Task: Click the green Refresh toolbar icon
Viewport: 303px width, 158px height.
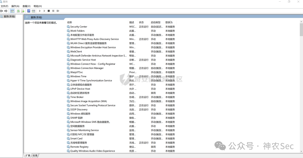Action: pyautogui.click(x=18, y=11)
